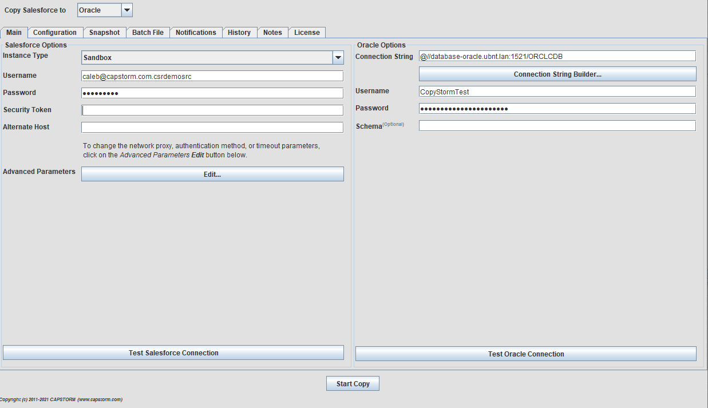The height and width of the screenshot is (408, 708).
Task: Open the License tab
Action: click(x=307, y=33)
